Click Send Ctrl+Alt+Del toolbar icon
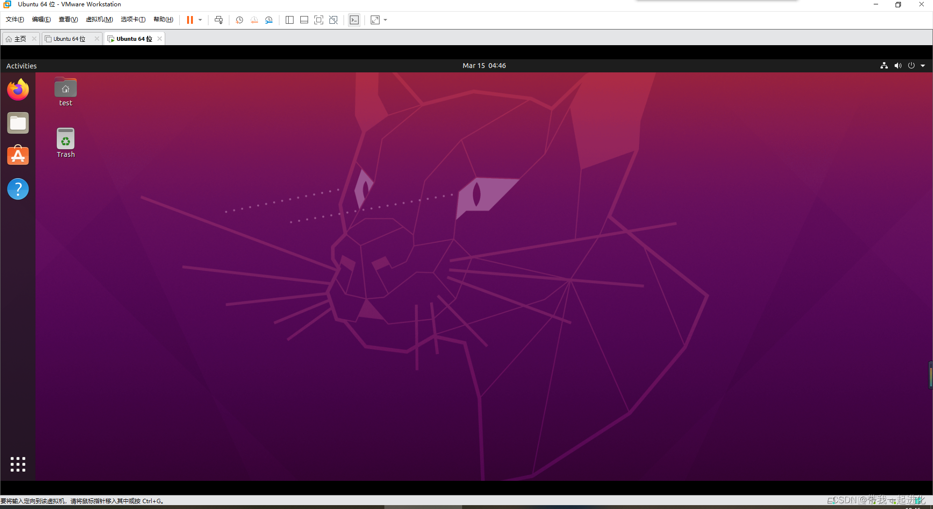The height and width of the screenshot is (509, 933). (x=219, y=20)
